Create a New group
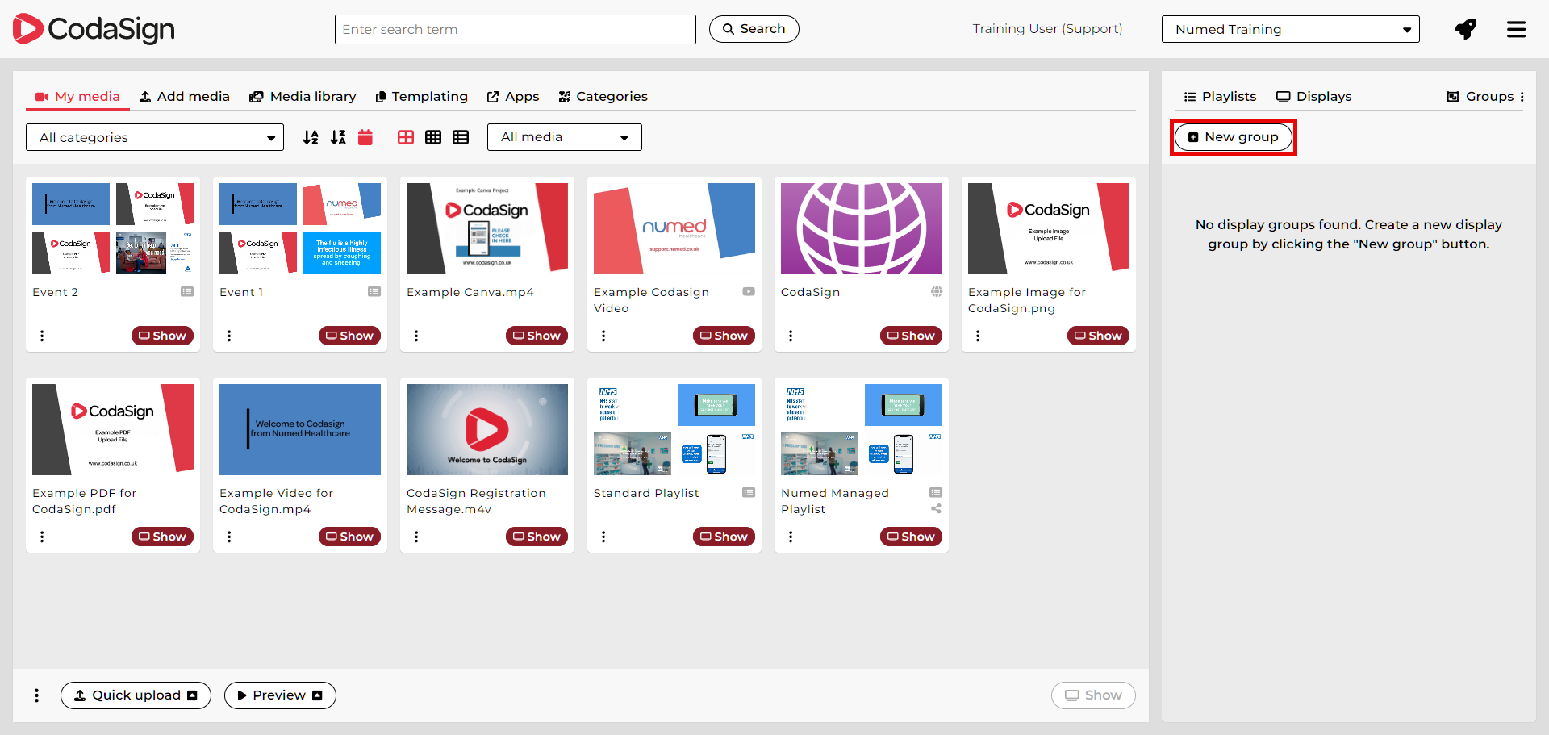This screenshot has width=1549, height=735. pos(1233,137)
